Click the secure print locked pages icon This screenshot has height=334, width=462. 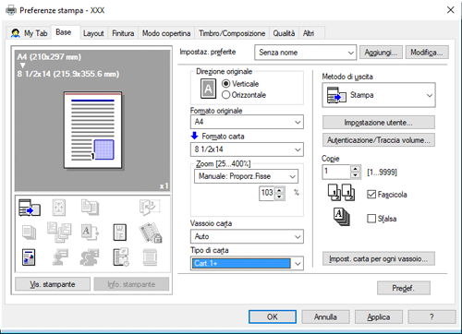pos(151,233)
